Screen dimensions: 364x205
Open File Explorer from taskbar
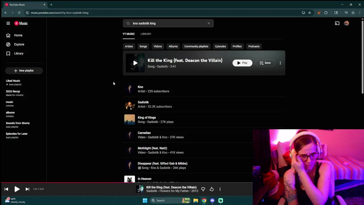pyautogui.click(x=196, y=200)
